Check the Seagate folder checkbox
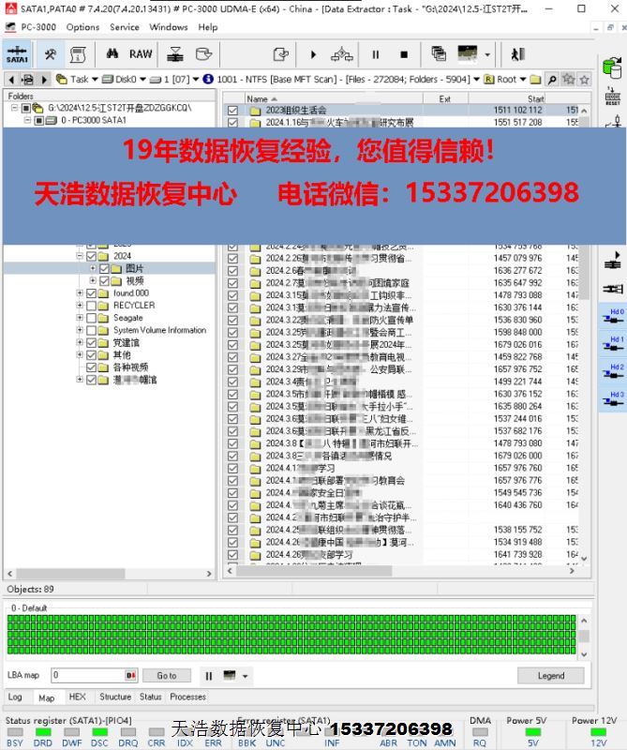Screen dimensions: 627x750 (x=91, y=318)
